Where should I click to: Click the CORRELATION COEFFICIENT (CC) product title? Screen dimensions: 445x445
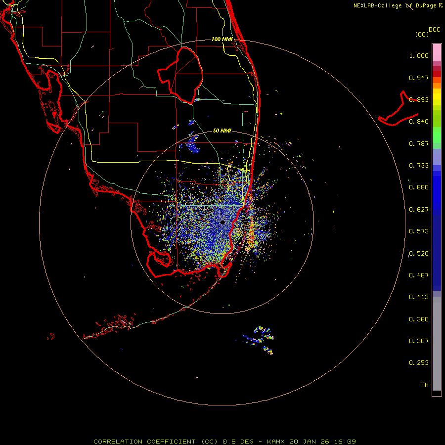click(x=156, y=442)
